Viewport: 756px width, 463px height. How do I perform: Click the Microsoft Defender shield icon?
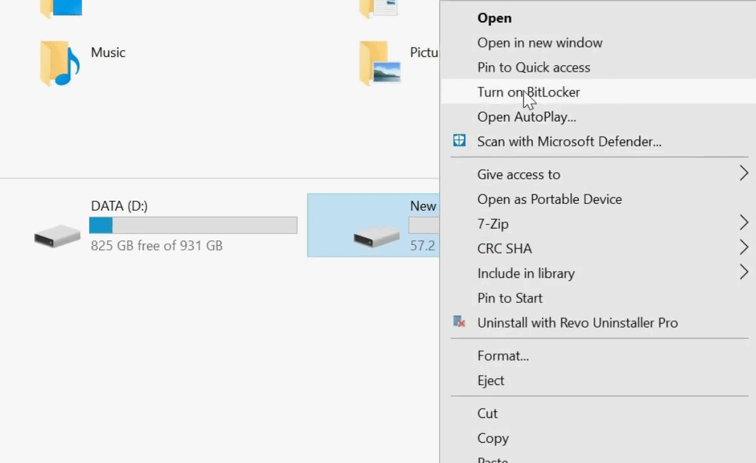pyautogui.click(x=458, y=140)
